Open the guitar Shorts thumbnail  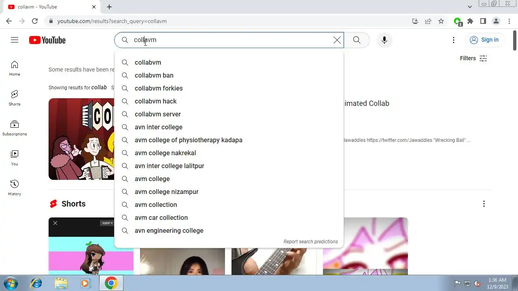click(274, 261)
